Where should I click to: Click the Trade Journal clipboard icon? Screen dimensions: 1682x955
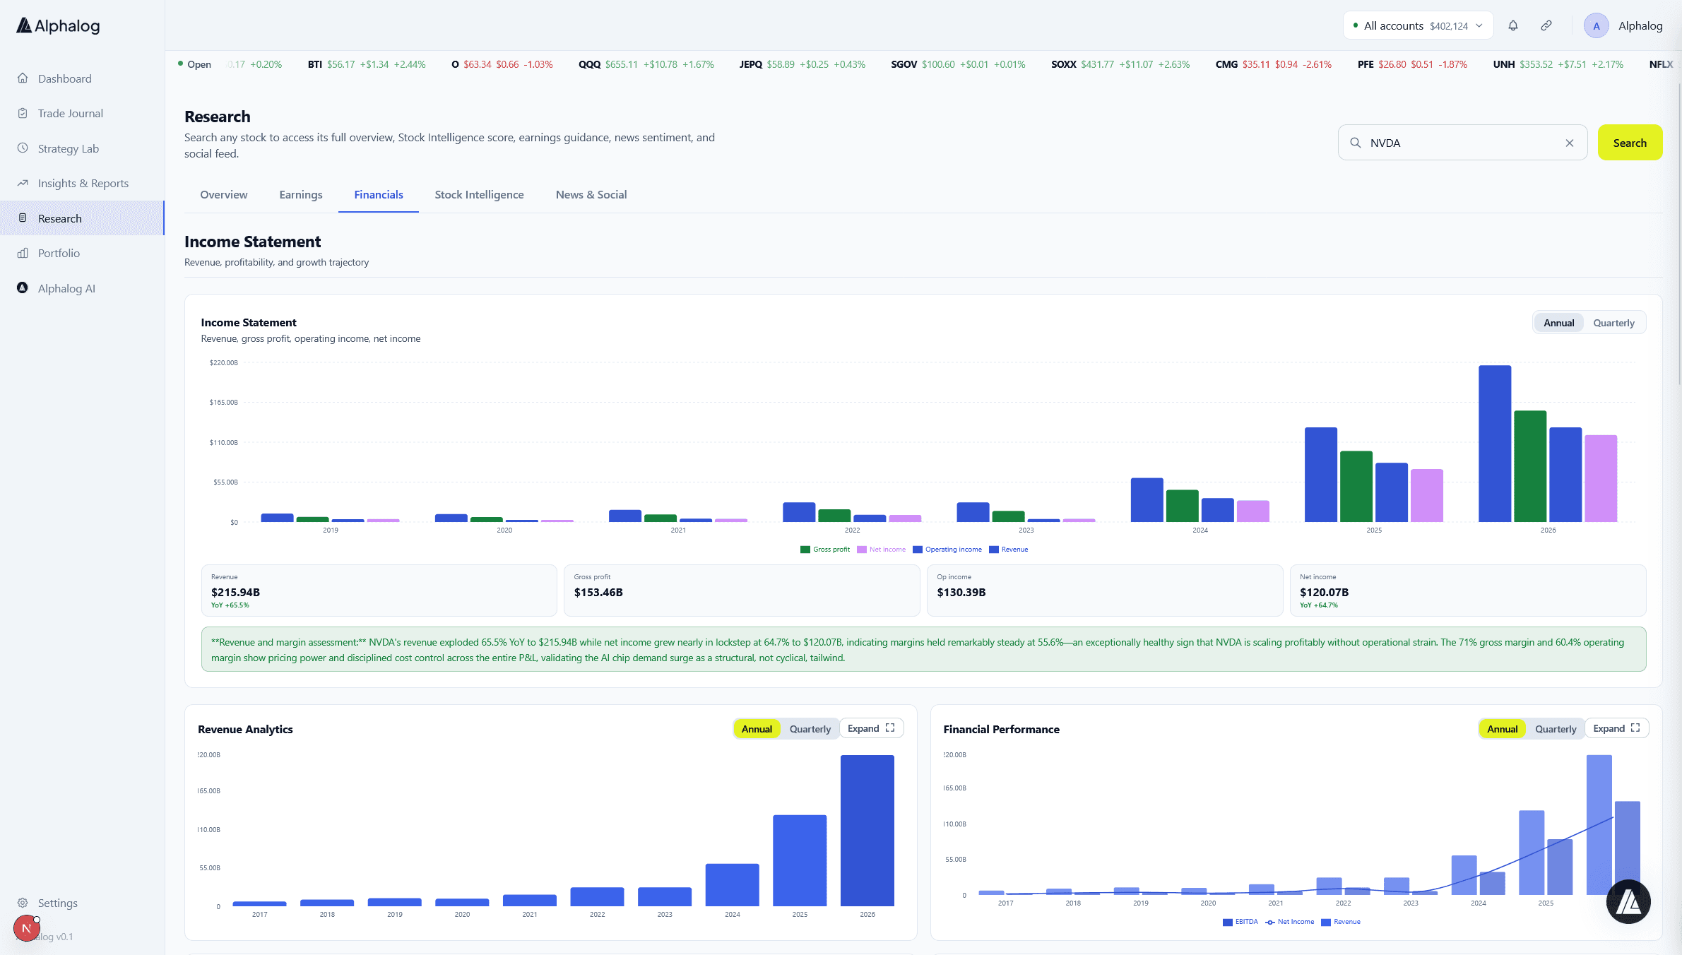point(23,113)
